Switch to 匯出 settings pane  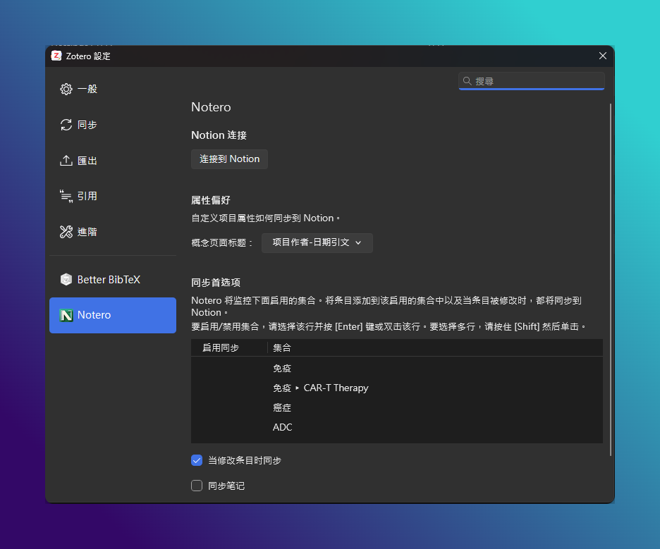[x=113, y=161]
